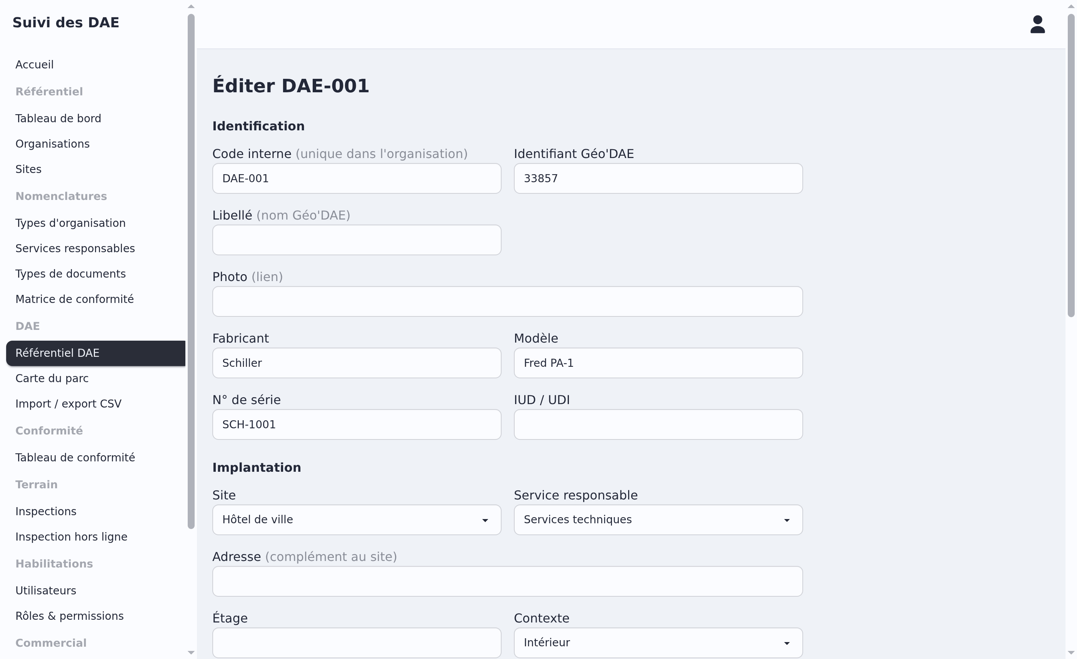This screenshot has width=1077, height=659.
Task: Click the Code interne field
Action: coord(357,178)
